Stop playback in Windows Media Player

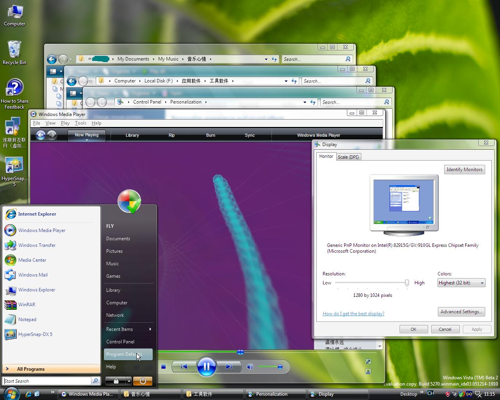coord(164,366)
